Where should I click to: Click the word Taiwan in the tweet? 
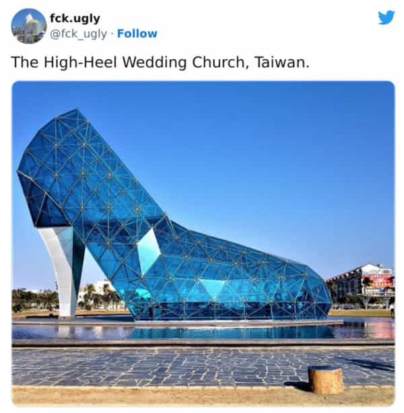coord(282,63)
